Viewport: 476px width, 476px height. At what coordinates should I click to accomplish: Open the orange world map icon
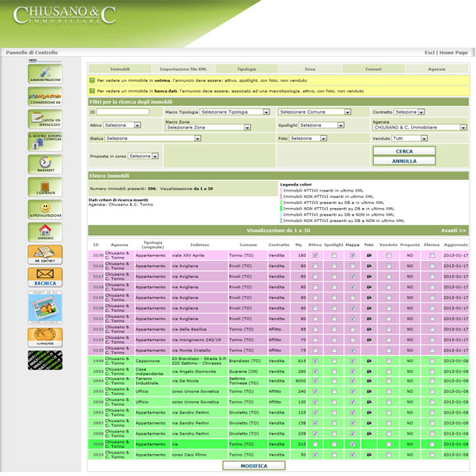(x=45, y=337)
